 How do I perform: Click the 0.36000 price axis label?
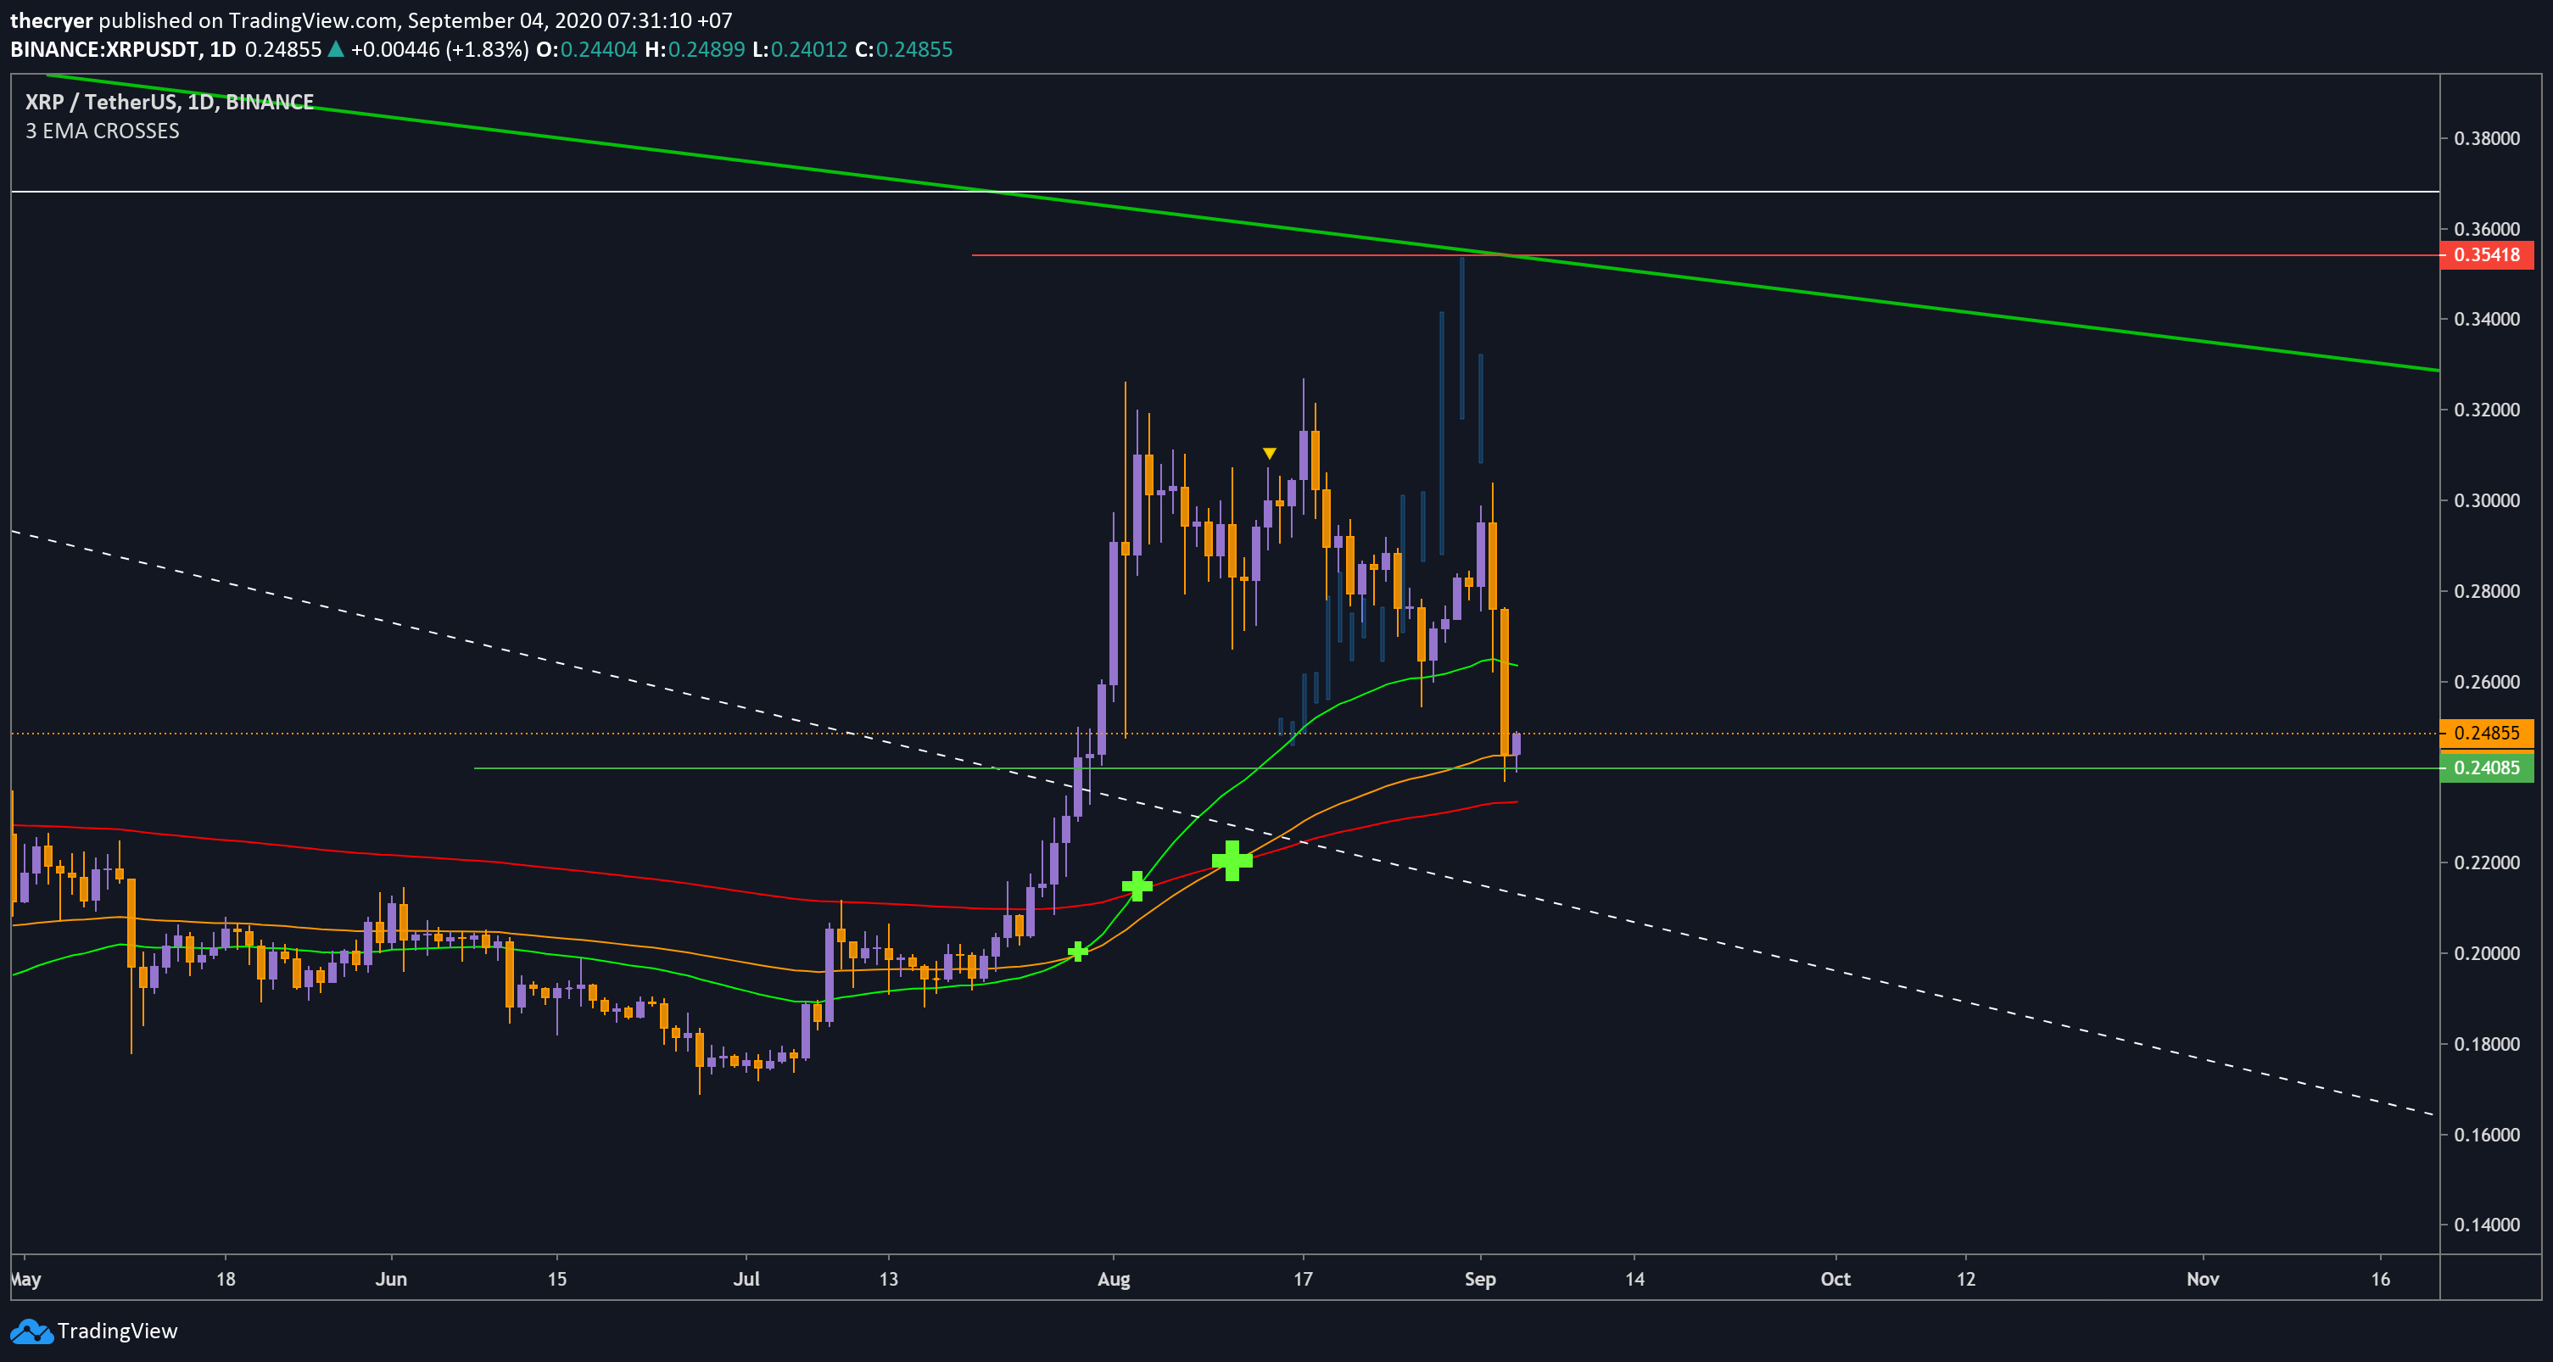coord(2487,229)
